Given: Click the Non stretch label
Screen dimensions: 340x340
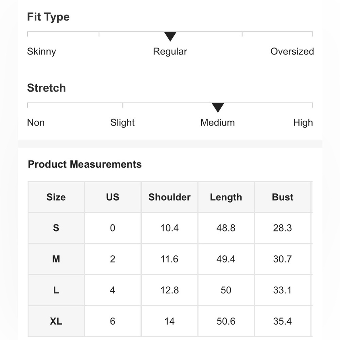Looking at the screenshot, I should 36,122.
